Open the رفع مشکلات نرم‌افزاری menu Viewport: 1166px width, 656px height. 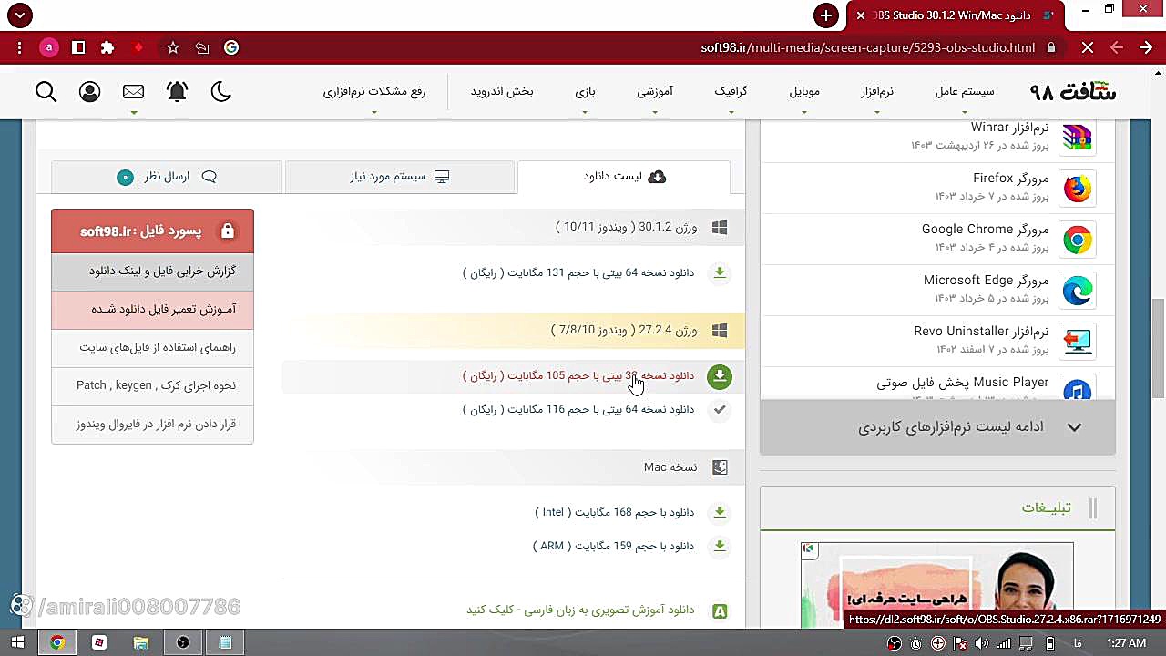[374, 92]
